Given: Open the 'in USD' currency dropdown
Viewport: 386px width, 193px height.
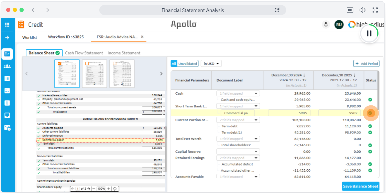Looking at the screenshot, I should pyautogui.click(x=211, y=64).
